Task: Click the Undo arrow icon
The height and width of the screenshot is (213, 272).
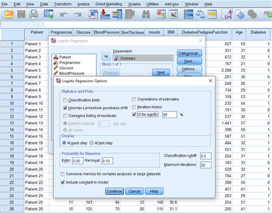Action: (64, 15)
